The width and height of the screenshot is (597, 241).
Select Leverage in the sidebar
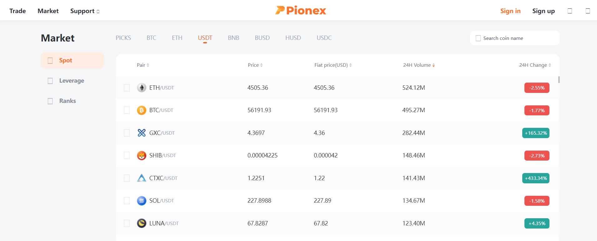coord(72,80)
